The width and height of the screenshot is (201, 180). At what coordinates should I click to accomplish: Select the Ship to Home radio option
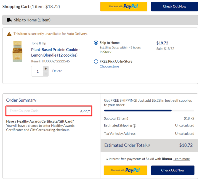(x=96, y=43)
